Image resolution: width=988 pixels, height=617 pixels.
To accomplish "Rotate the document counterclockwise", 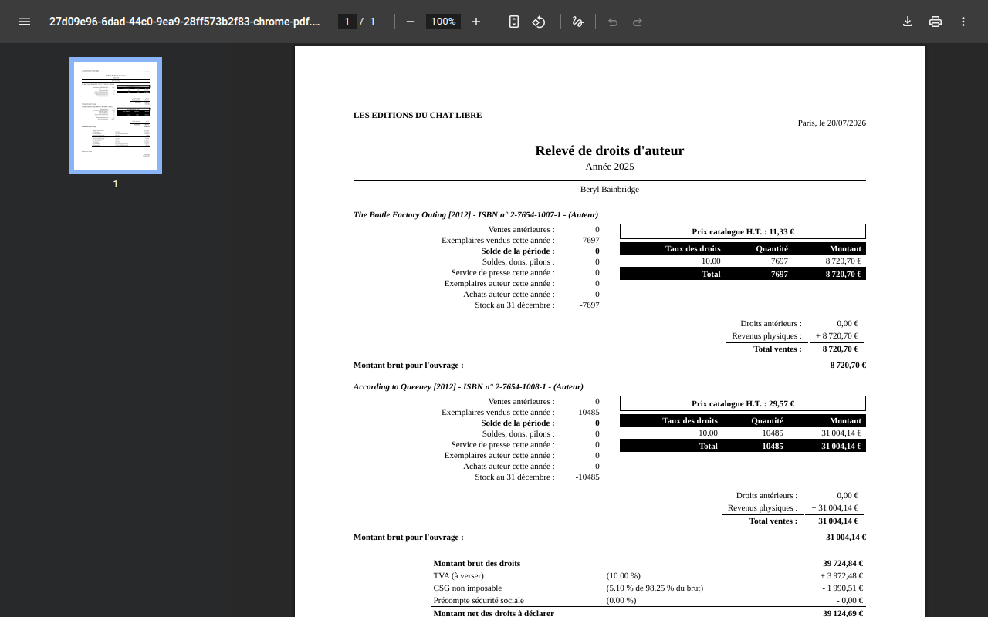I will point(539,22).
